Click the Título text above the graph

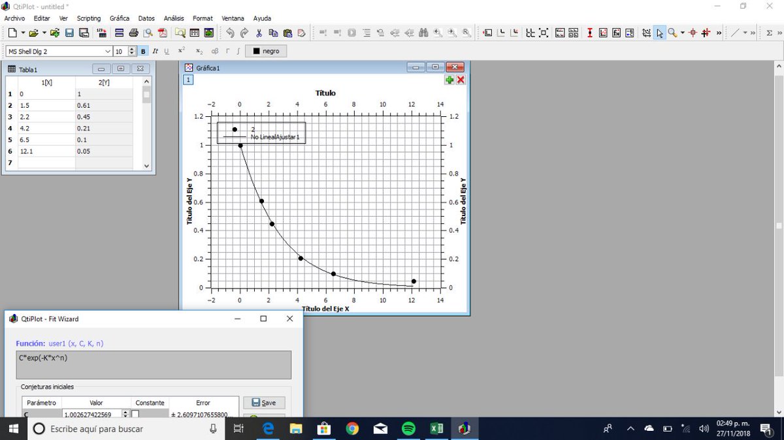tap(325, 93)
